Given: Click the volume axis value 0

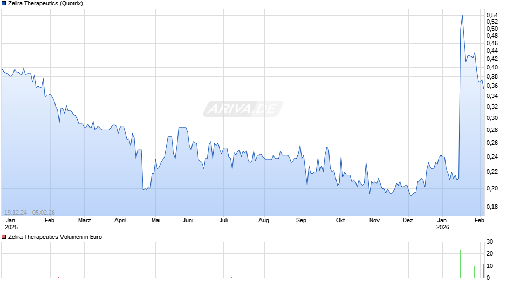Looking at the screenshot, I should coord(488,278).
